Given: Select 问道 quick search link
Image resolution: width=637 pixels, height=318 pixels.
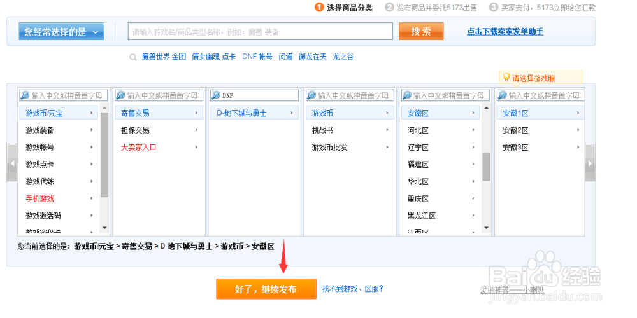Looking at the screenshot, I should [285, 57].
